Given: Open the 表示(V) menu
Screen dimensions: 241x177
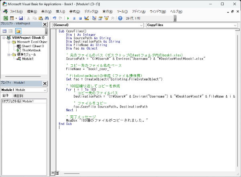Looking at the screenshot, I should [46, 12].
